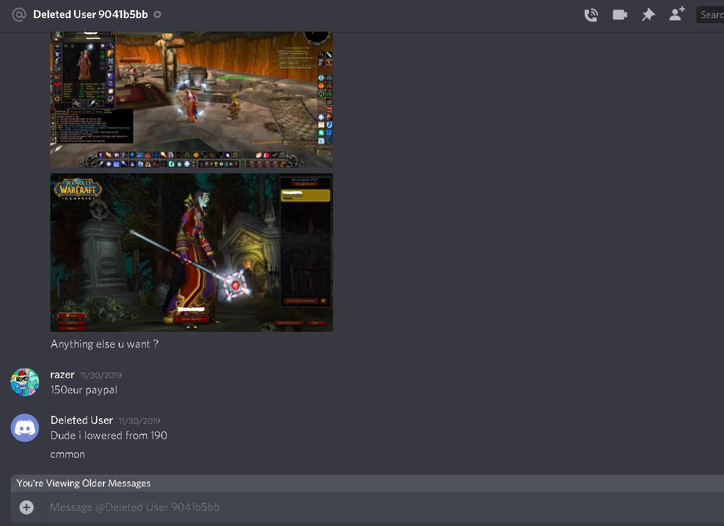
Task: Click into the Message @Deleted User 9041b5bb field
Action: 384,507
